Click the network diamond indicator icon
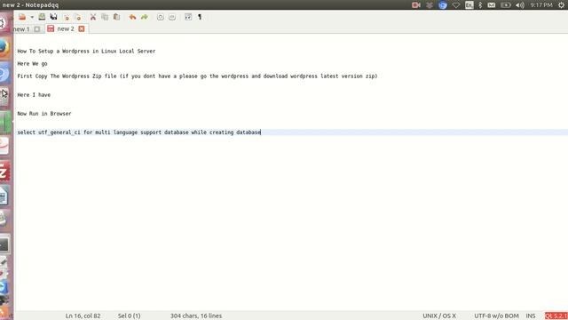 (456, 5)
